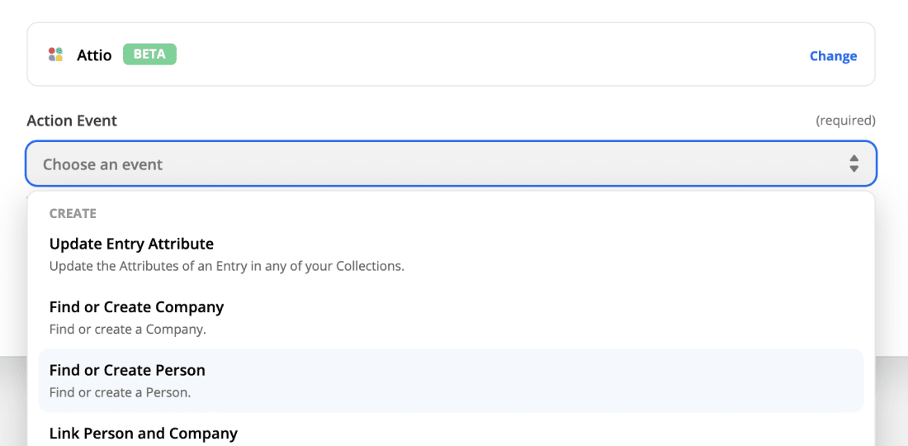Click the green BETA badge
Screen dimensions: 908x446
[x=149, y=55]
